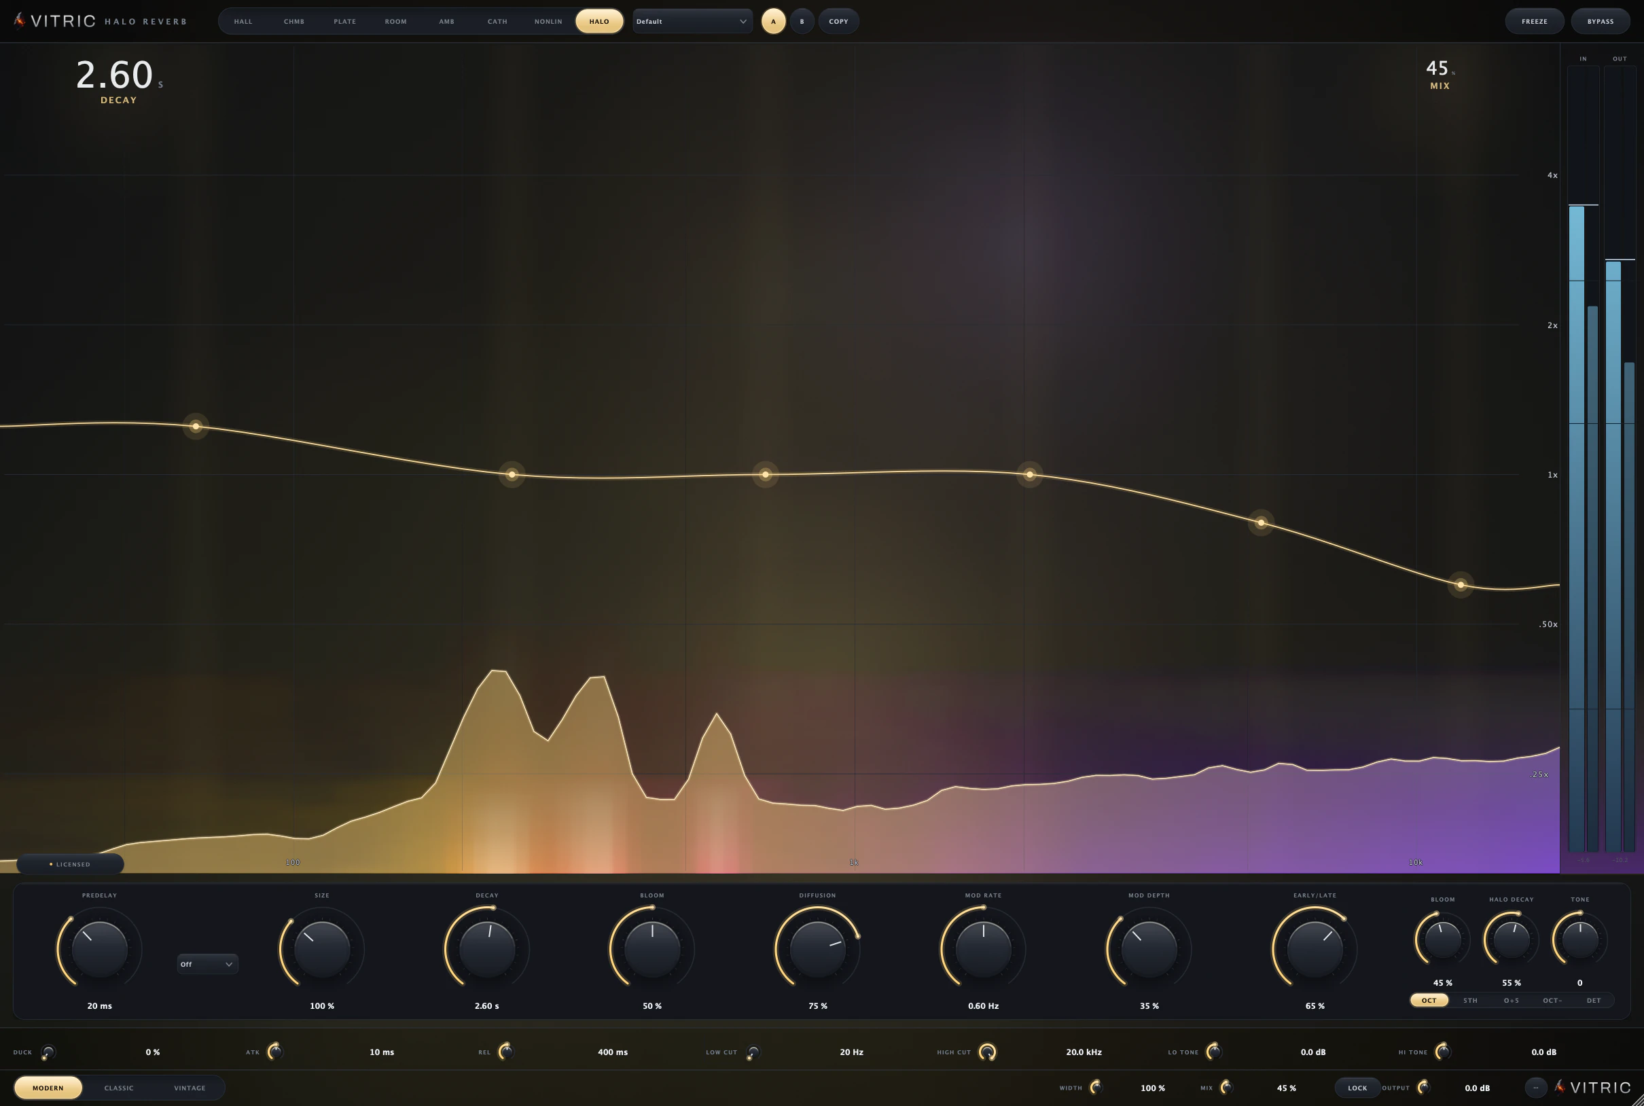1644x1106 pixels.
Task: Click the Licensed status badge
Action: [x=70, y=864]
